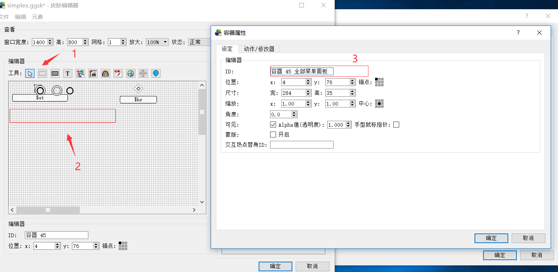Click 确定 in the skin editor window

tap(275, 266)
